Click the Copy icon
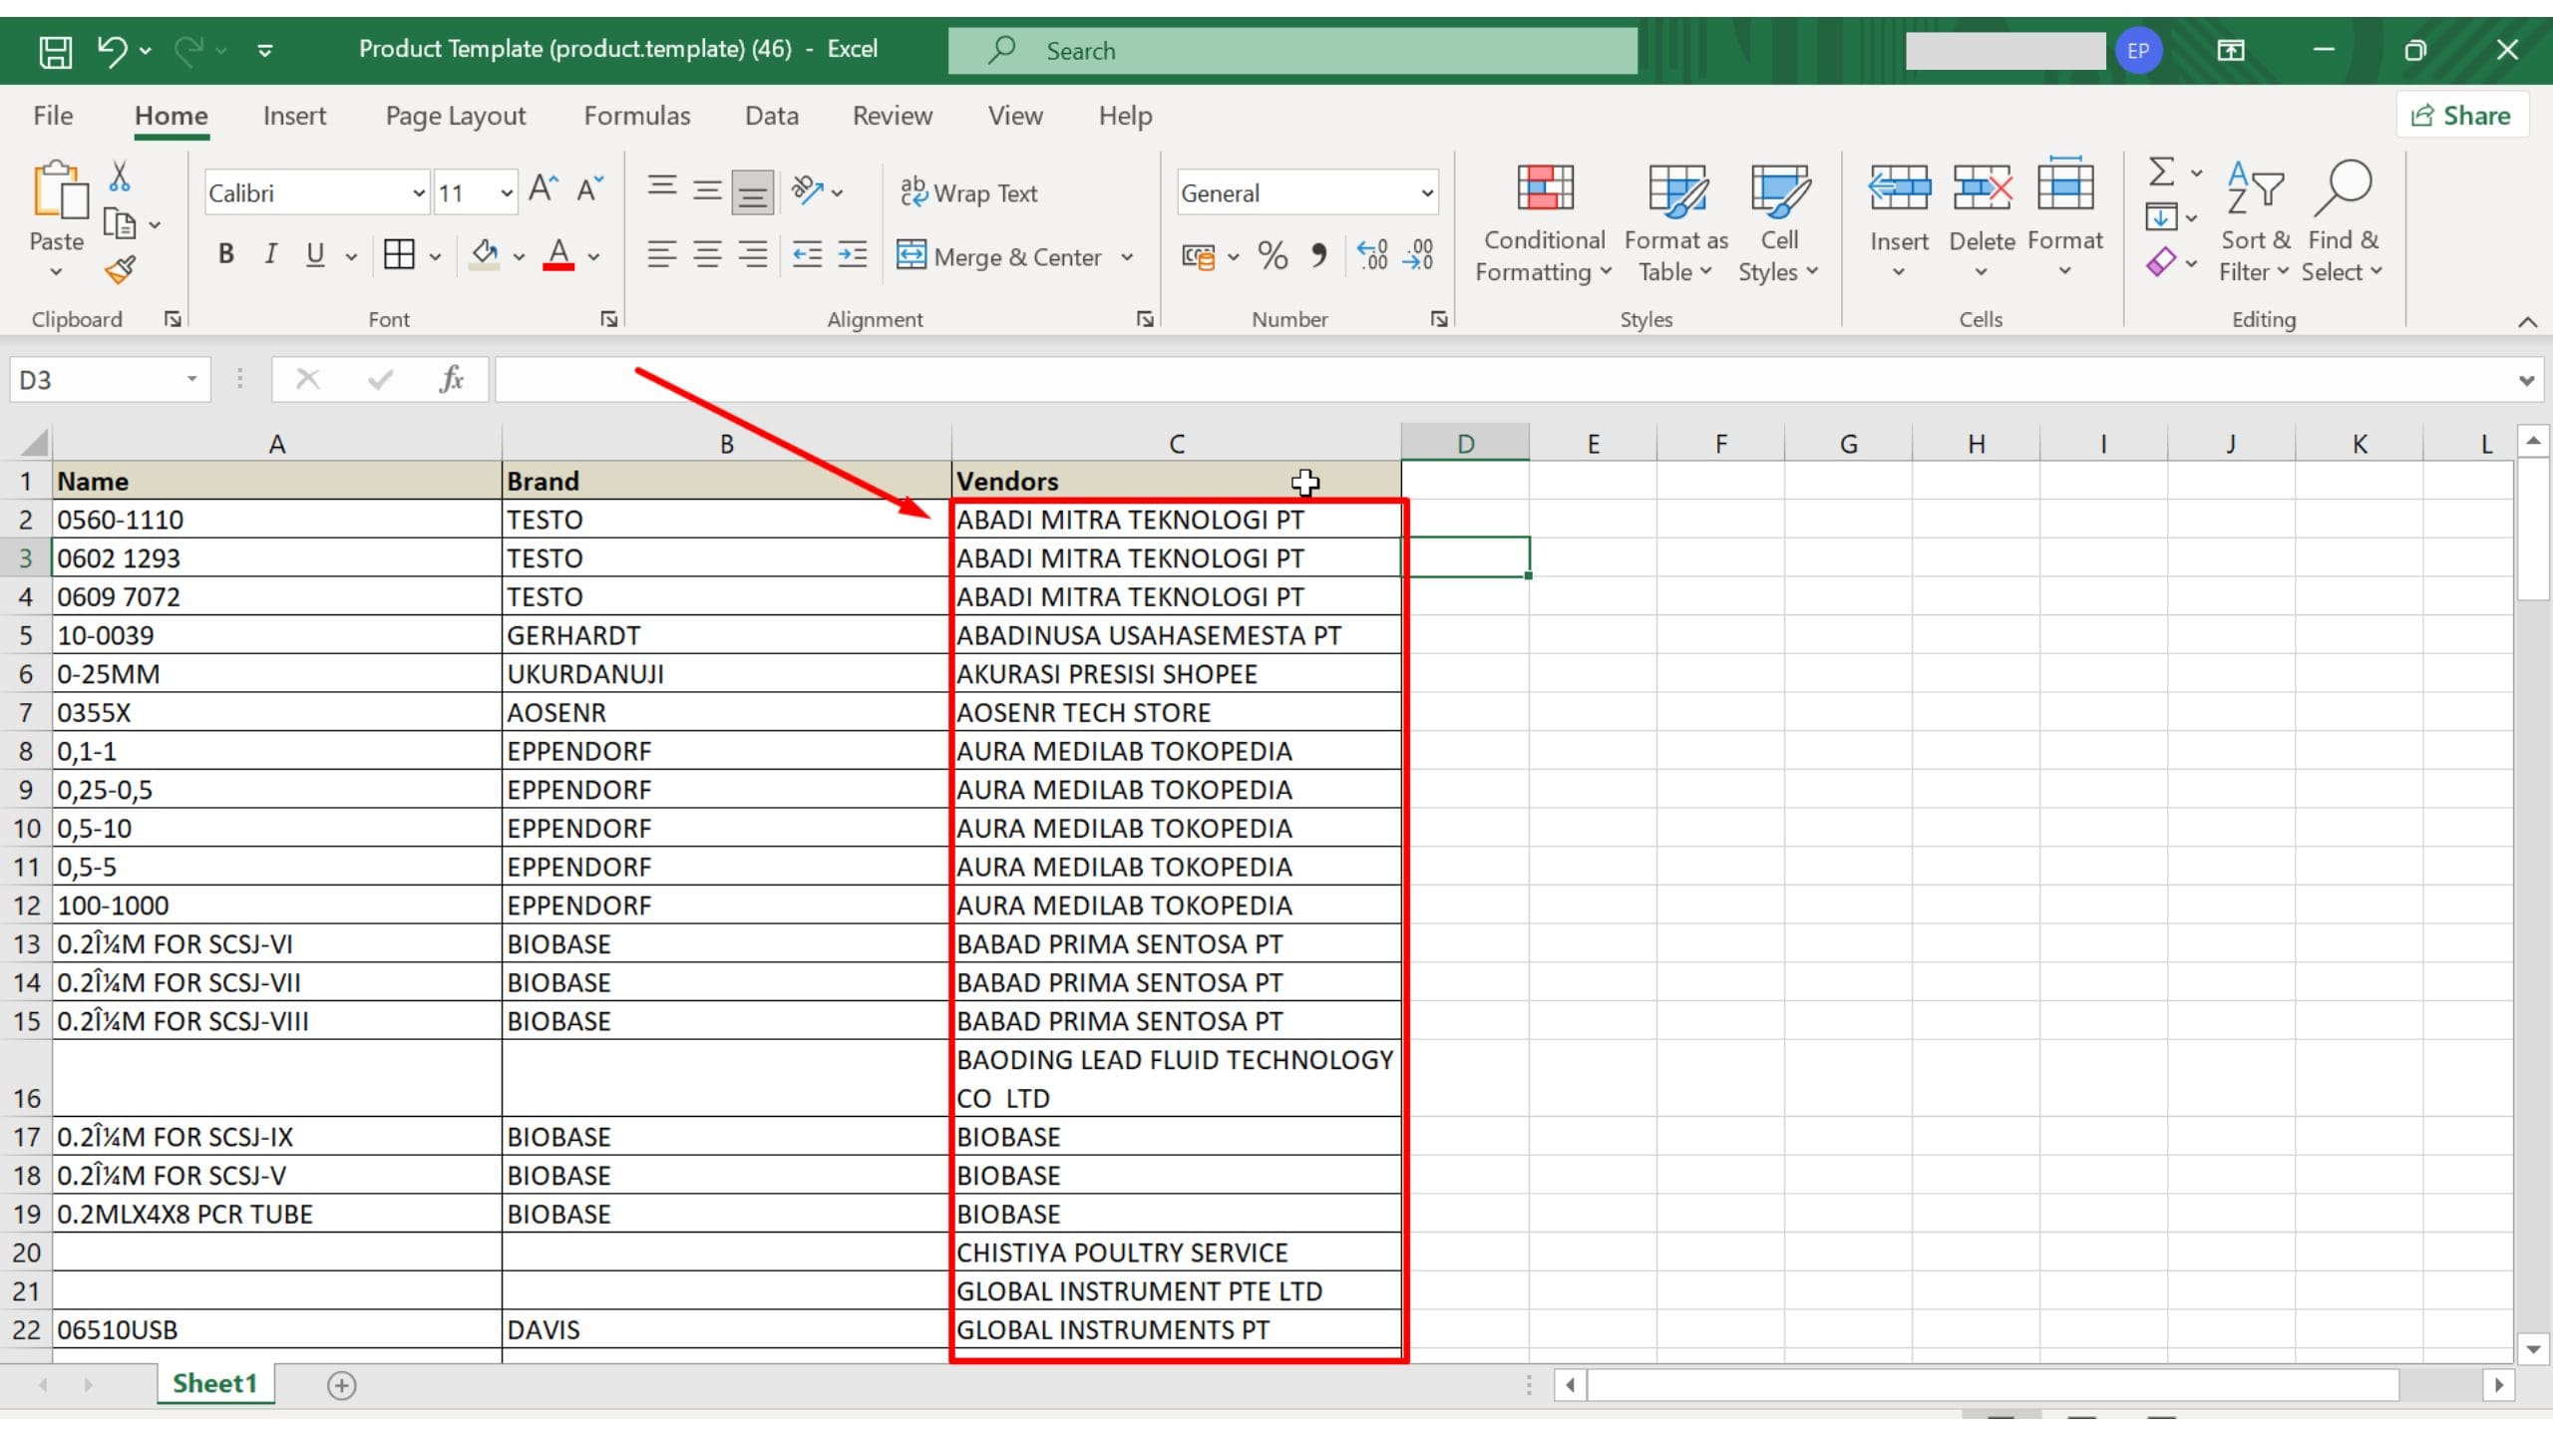This screenshot has width=2553, height=1436. tap(120, 223)
